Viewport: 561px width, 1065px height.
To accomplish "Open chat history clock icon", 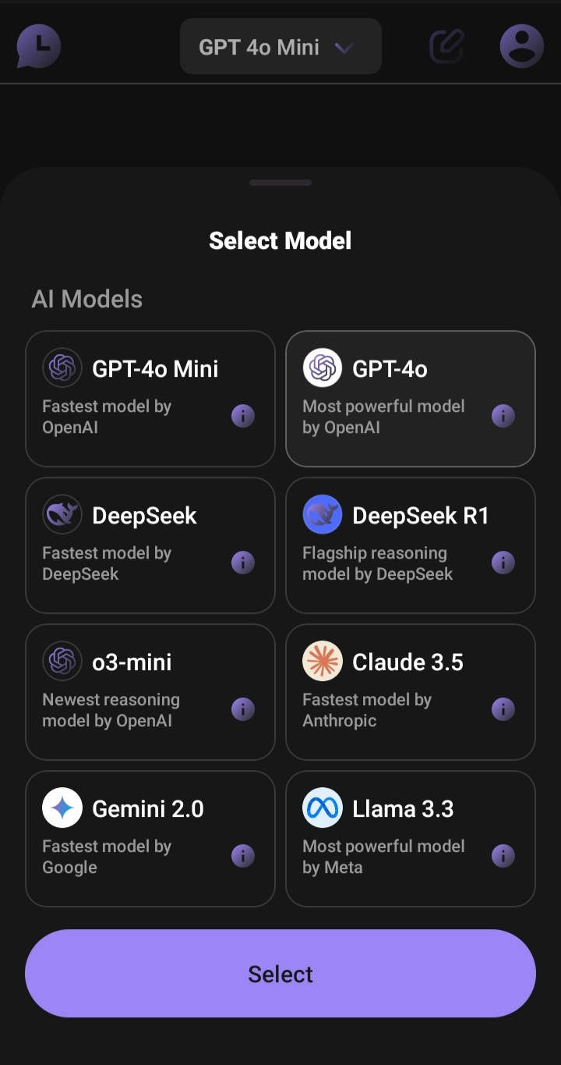I will click(x=39, y=46).
